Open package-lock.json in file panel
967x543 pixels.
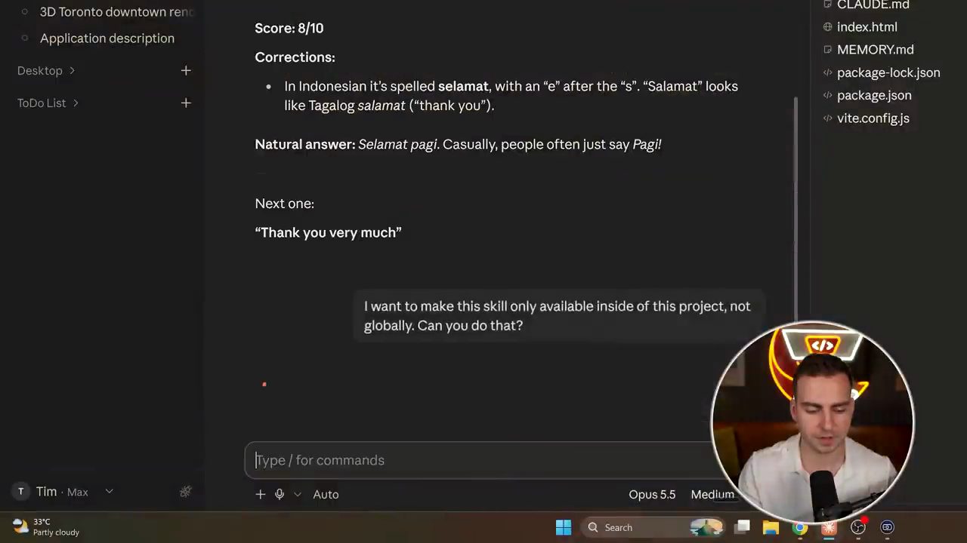click(888, 72)
